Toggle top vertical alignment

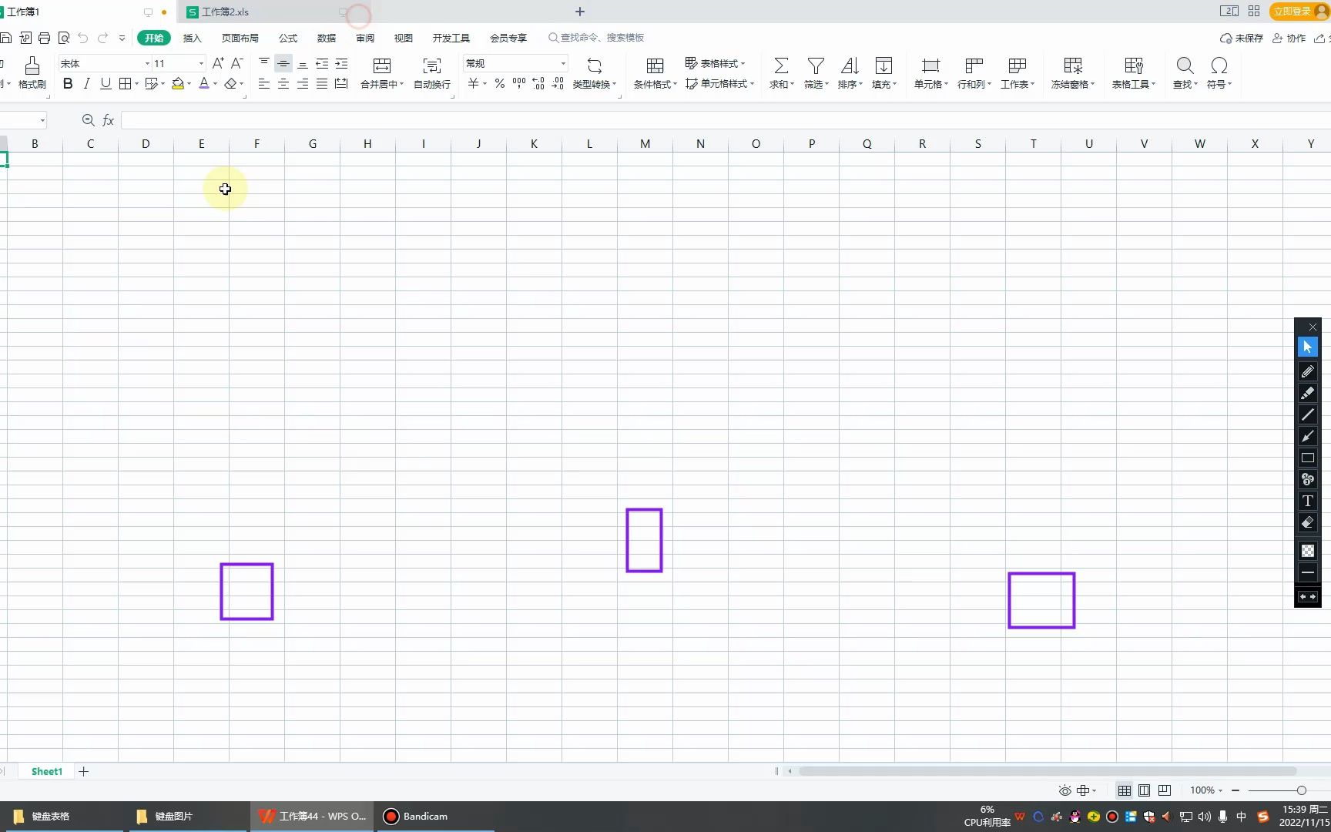tap(264, 63)
